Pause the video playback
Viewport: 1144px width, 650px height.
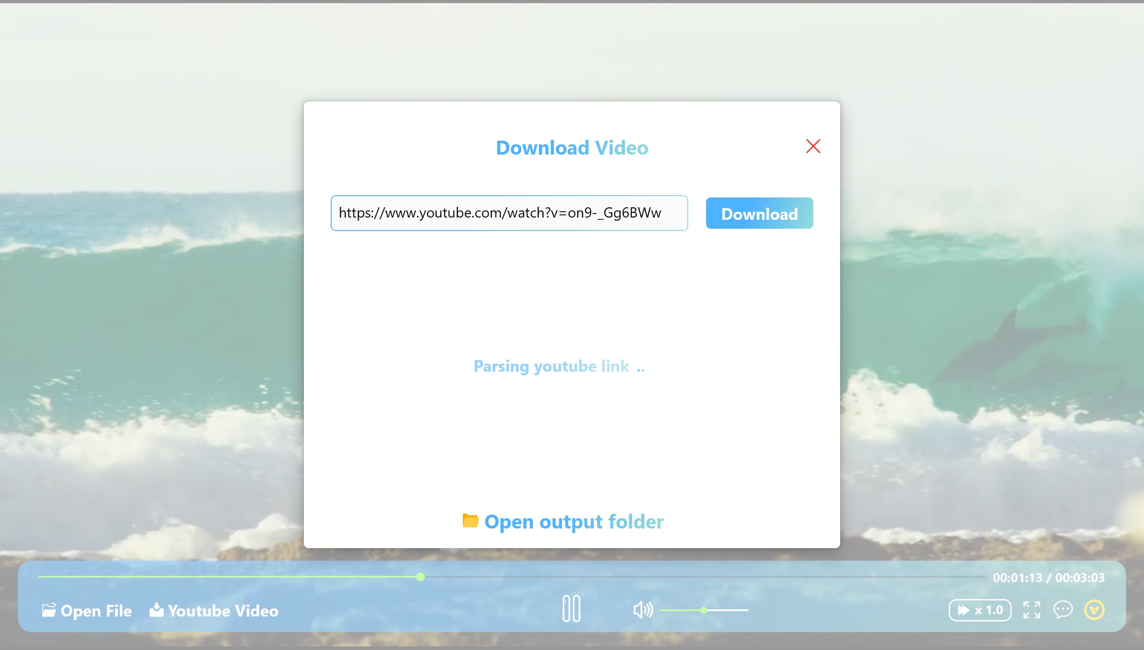(x=571, y=608)
